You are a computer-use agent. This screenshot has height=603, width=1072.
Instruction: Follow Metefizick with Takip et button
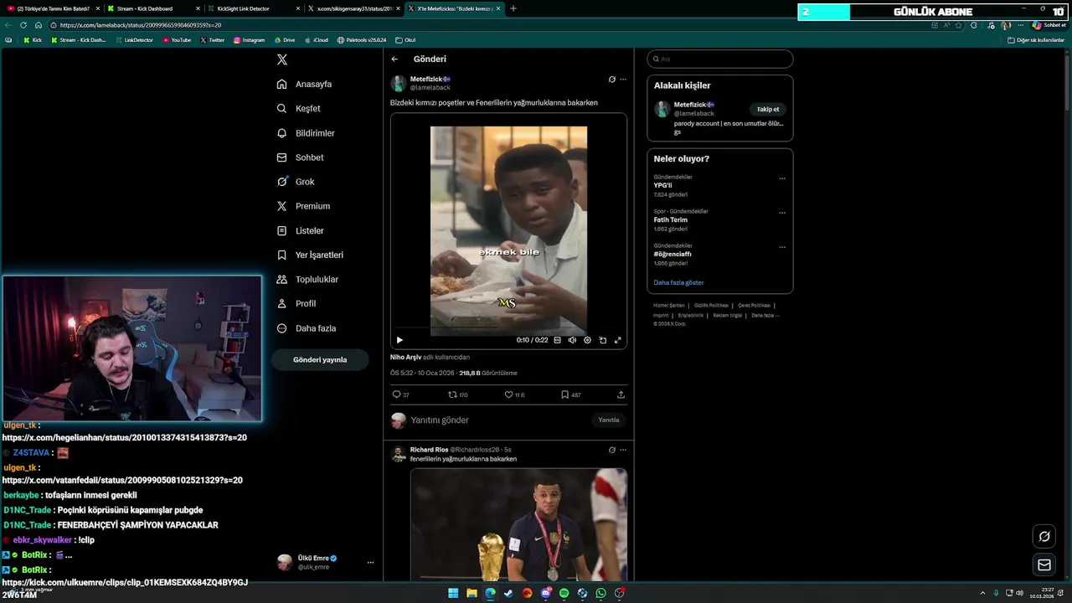tap(768, 109)
